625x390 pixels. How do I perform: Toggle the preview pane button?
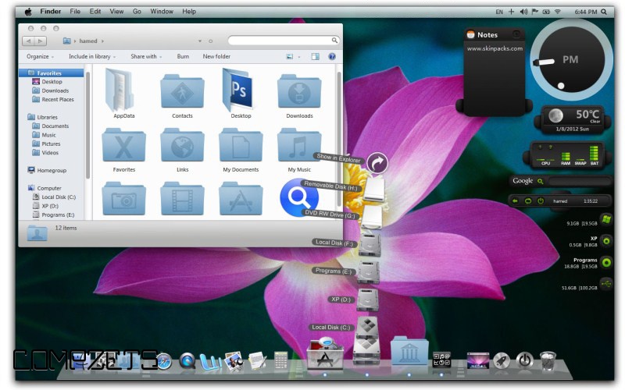[315, 56]
